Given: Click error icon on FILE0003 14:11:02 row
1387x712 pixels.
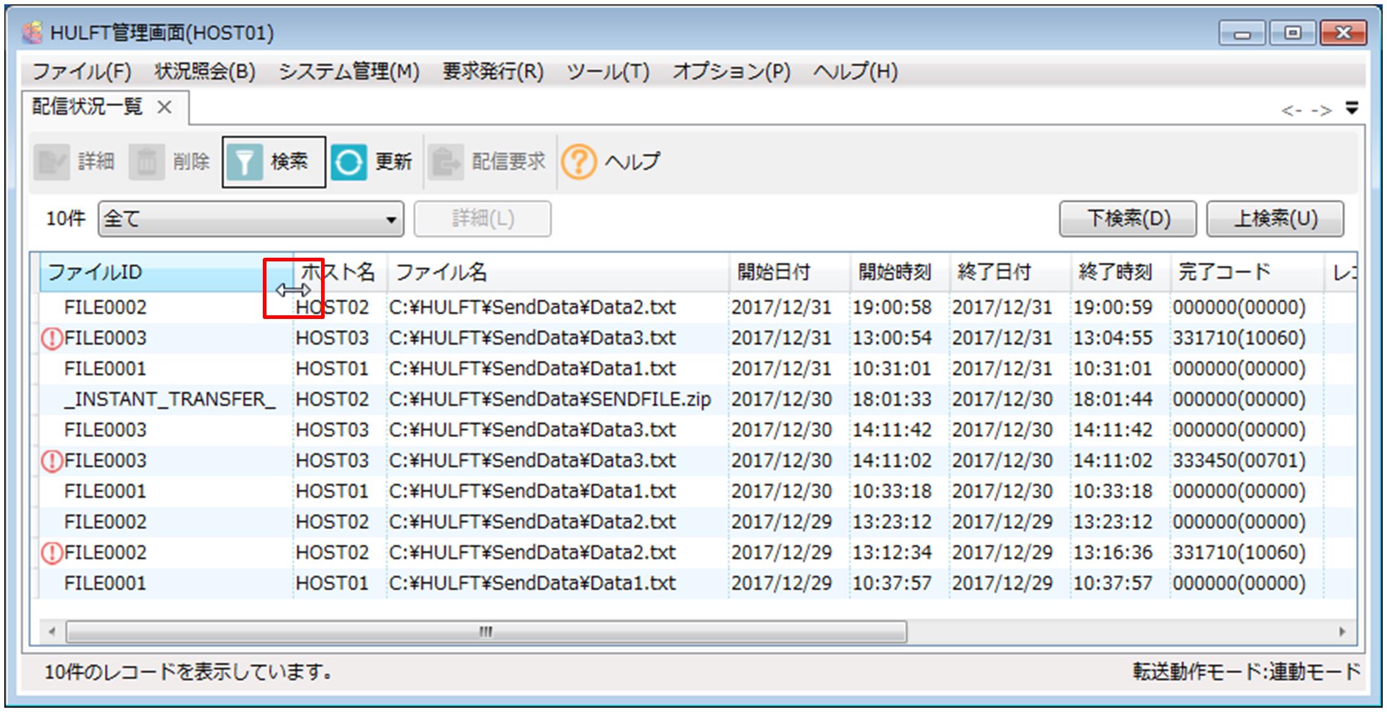Looking at the screenshot, I should pos(52,461).
